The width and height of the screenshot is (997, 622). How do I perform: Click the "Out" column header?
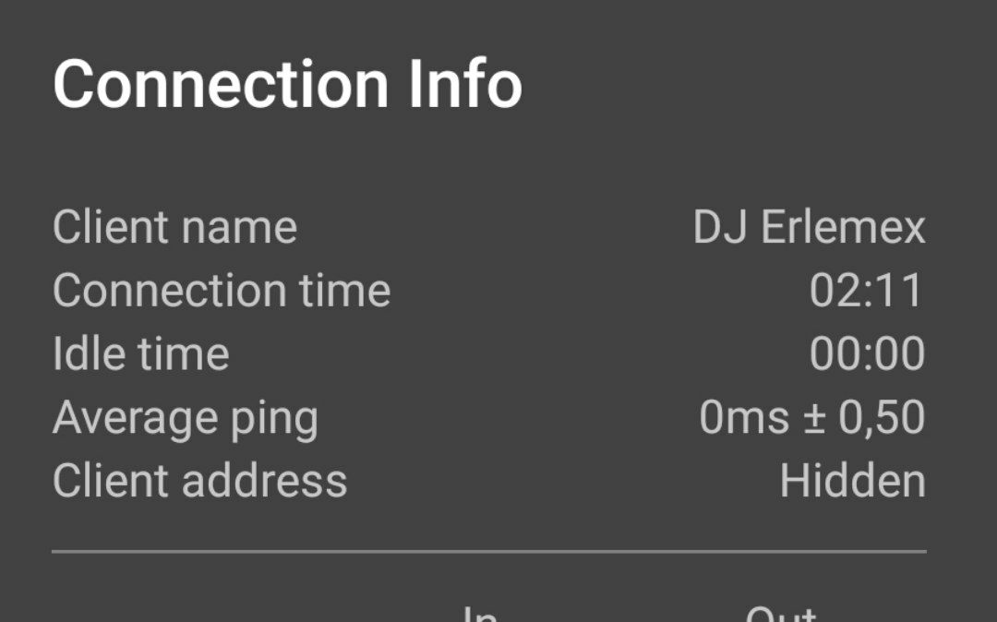point(781,613)
